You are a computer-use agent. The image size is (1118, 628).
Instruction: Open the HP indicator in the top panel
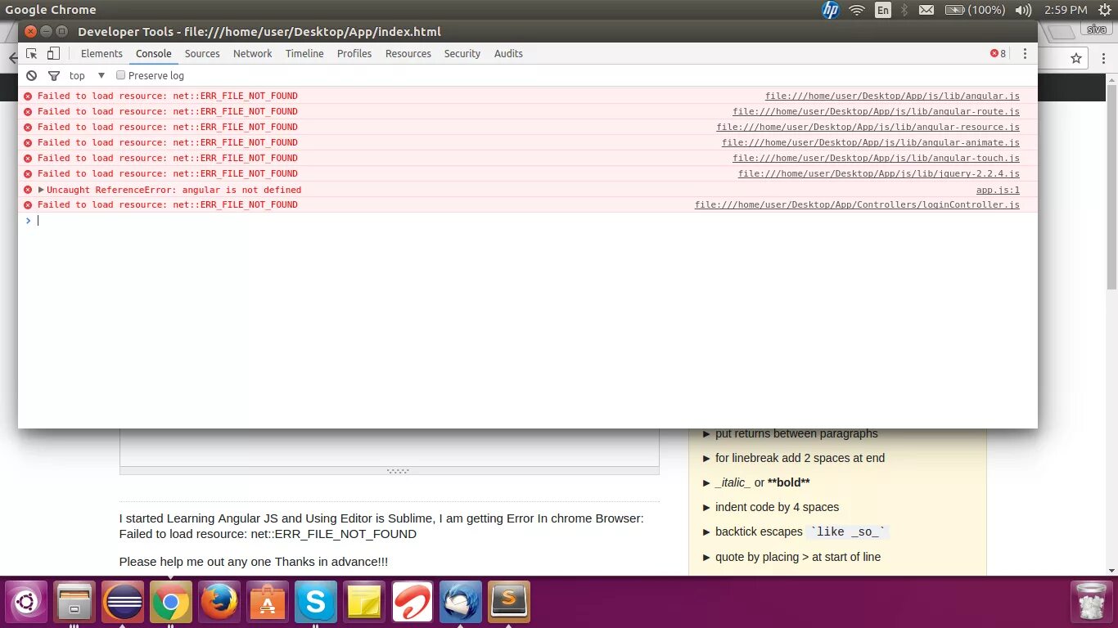[x=831, y=10]
